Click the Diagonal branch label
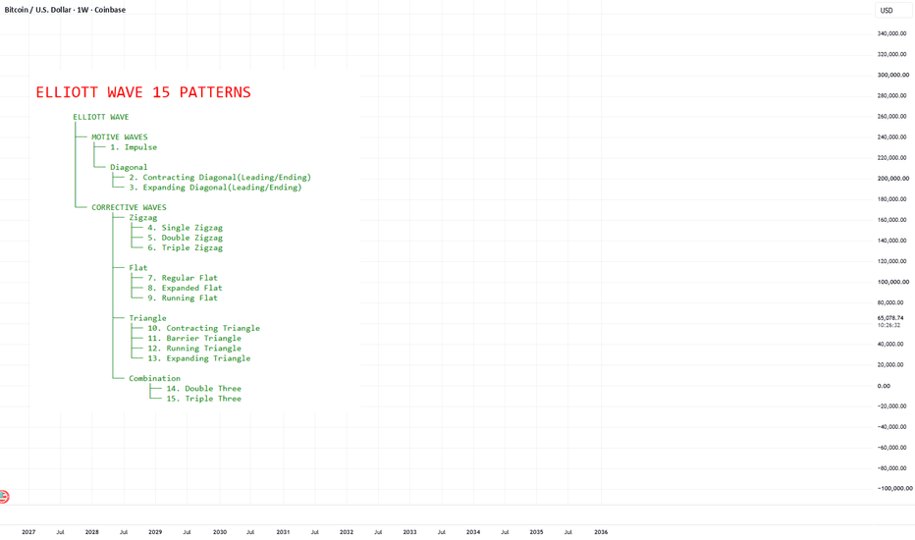This screenshot has height=540, width=915. pyautogui.click(x=129, y=167)
